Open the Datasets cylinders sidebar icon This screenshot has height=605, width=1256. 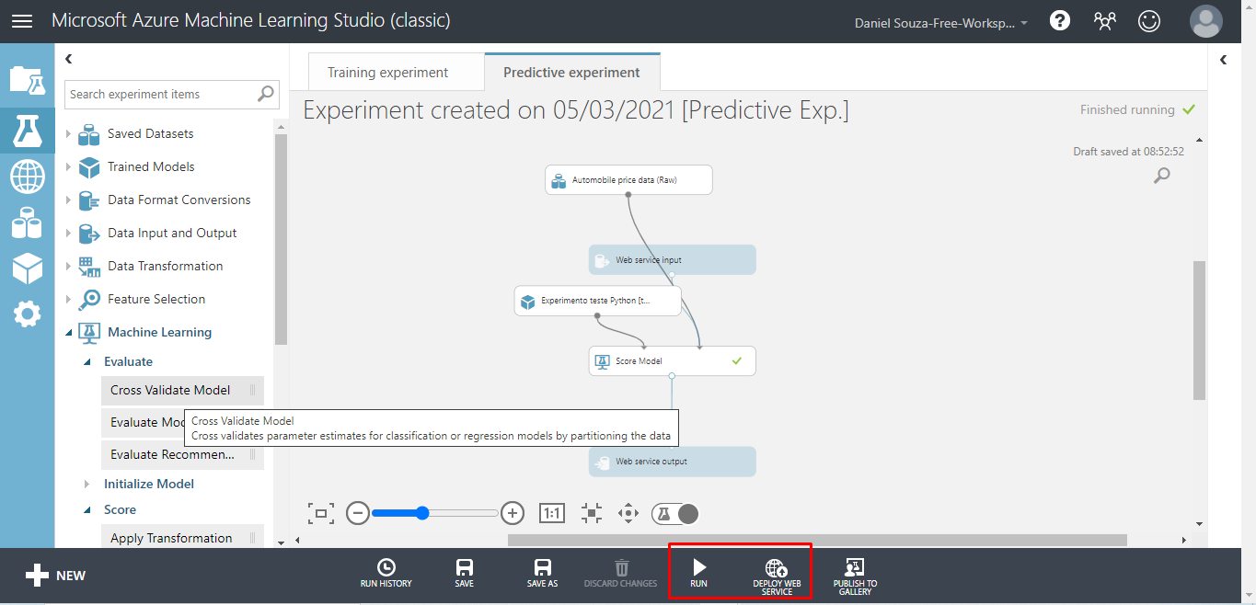click(27, 223)
